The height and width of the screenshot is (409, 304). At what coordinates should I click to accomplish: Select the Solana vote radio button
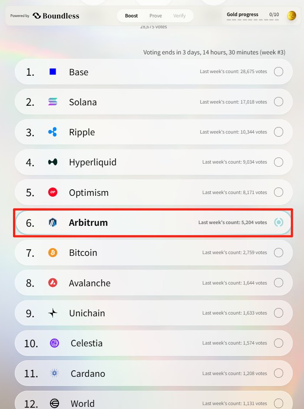tap(278, 102)
